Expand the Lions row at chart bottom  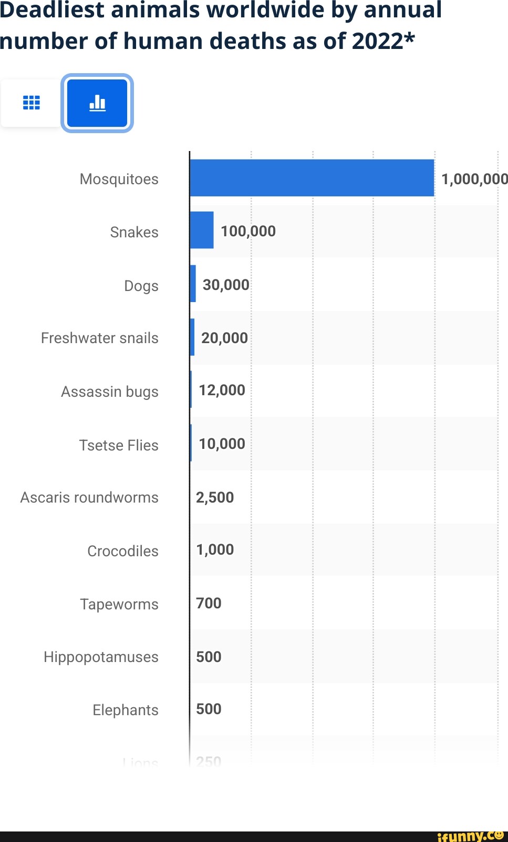(140, 761)
